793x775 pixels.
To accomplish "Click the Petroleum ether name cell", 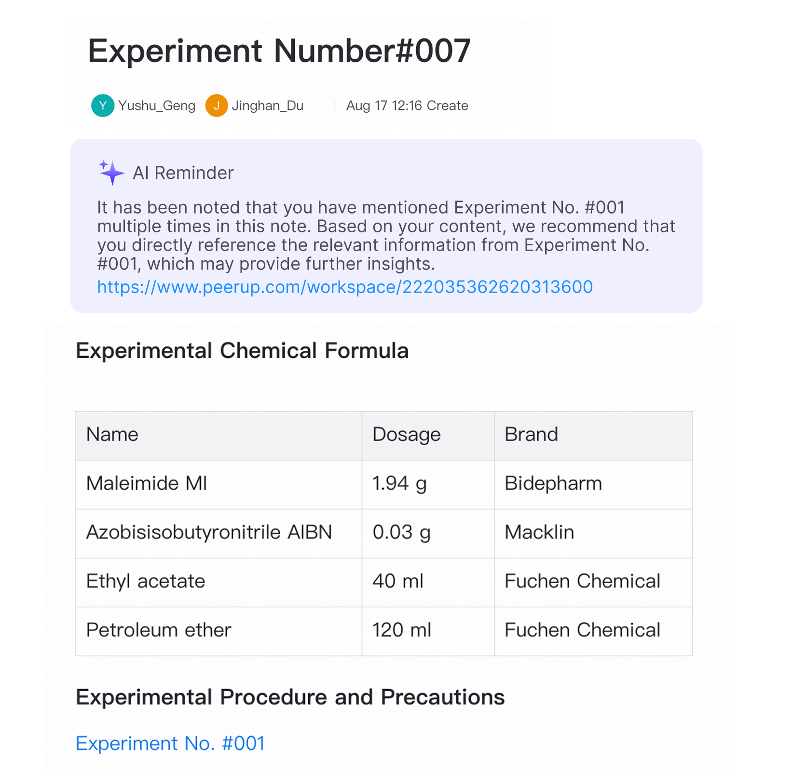I will point(159,630).
